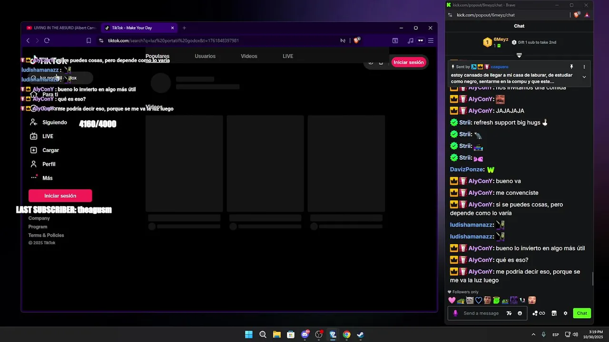Screen dimensions: 609x342
Task: Open the Brave hamburger menu in the TikTok window
Action: point(431,41)
